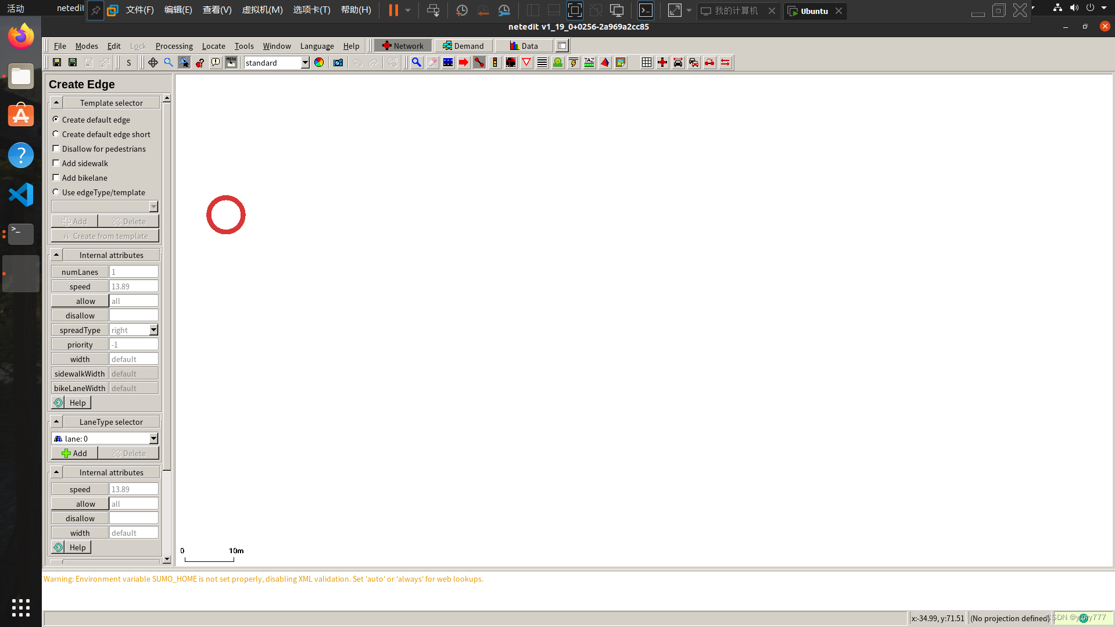Click the green save-as floppy icon
The image size is (1115, 627).
click(x=73, y=62)
